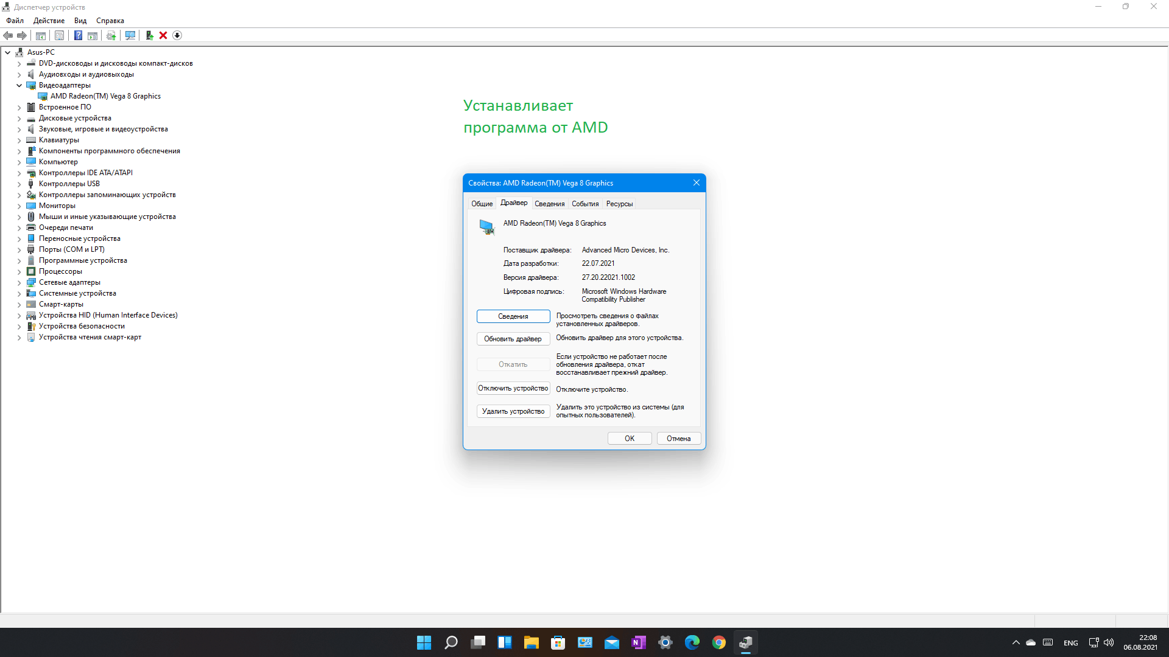
Task: Open the Справка menu
Action: (x=110, y=21)
